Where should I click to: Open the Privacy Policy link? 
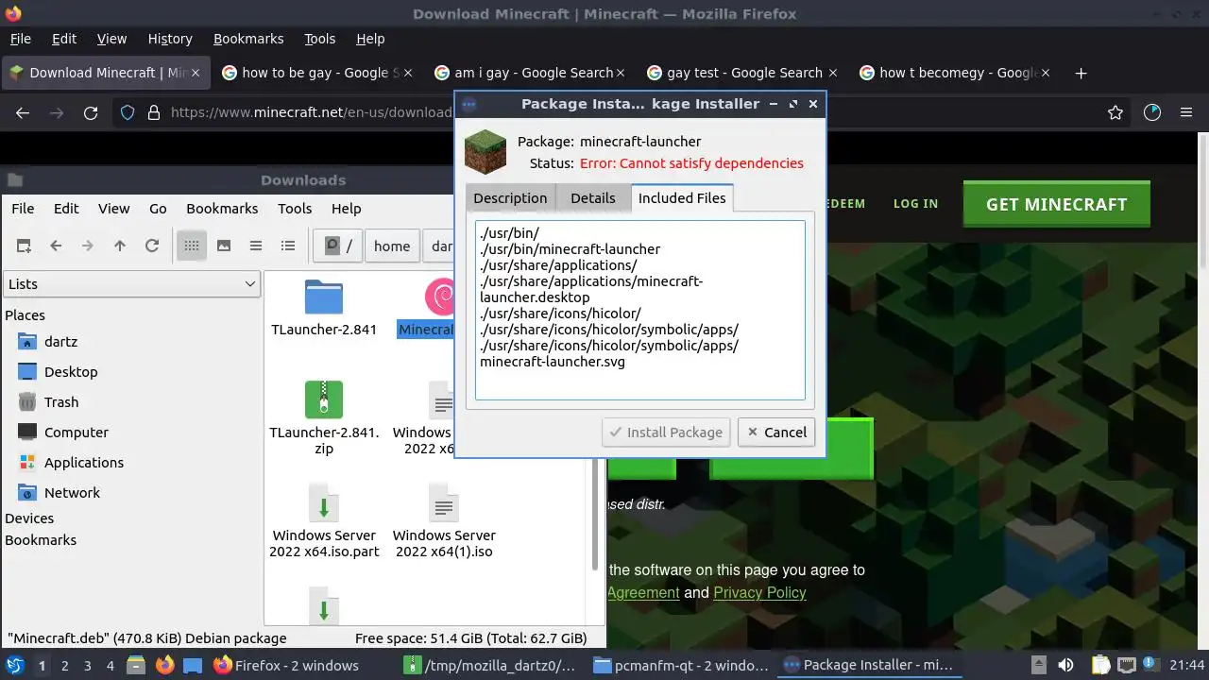759,592
